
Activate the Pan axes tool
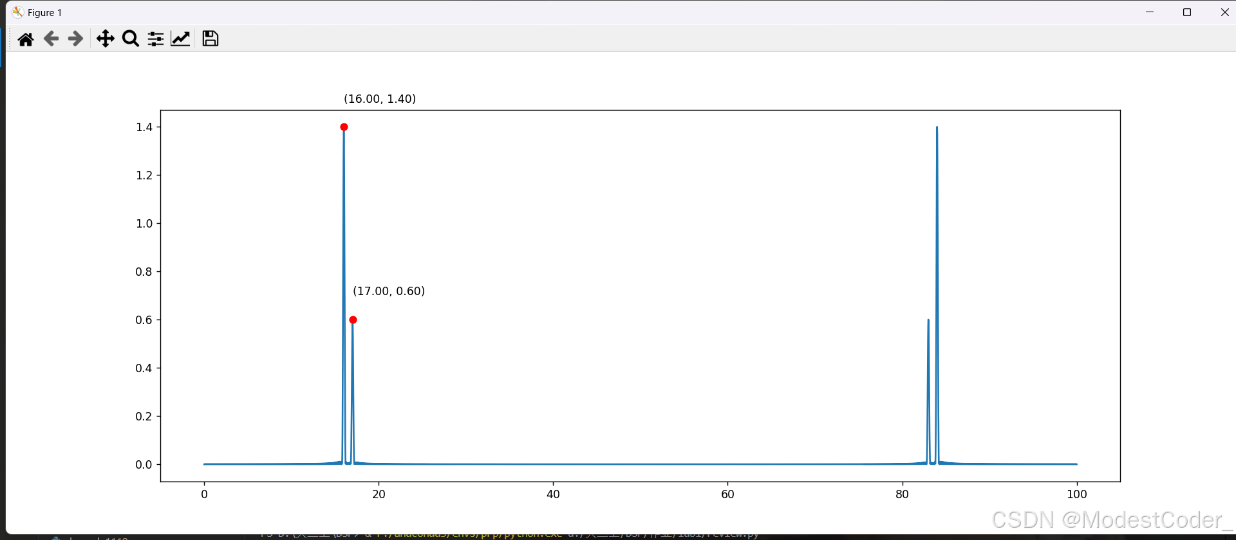tap(106, 39)
